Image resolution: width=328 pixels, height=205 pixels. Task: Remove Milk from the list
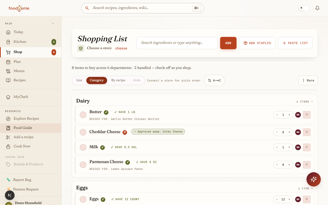307,147
